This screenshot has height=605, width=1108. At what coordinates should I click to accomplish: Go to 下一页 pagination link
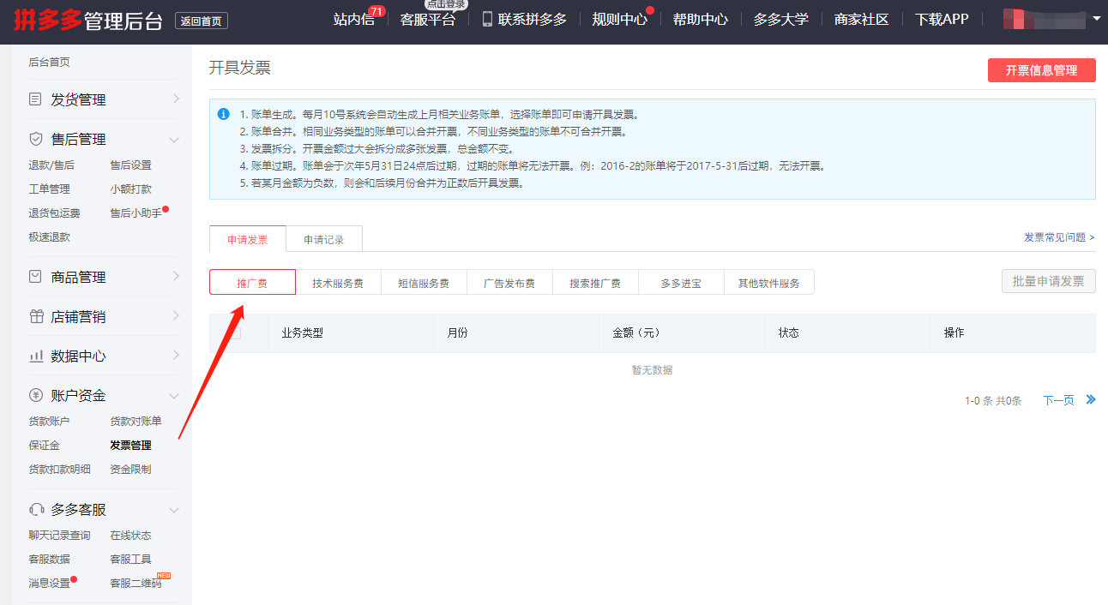(x=1058, y=400)
